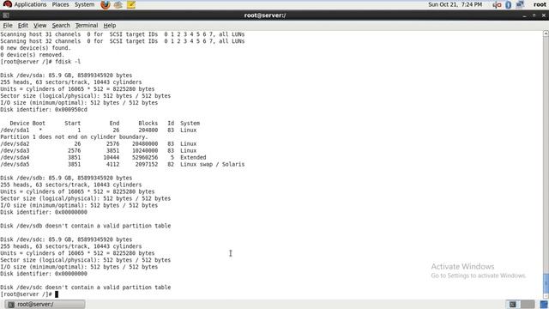Open the Applications menu
549x309 pixels.
pyautogui.click(x=30, y=4)
